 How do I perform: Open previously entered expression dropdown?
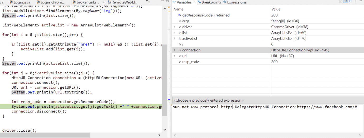(267, 100)
